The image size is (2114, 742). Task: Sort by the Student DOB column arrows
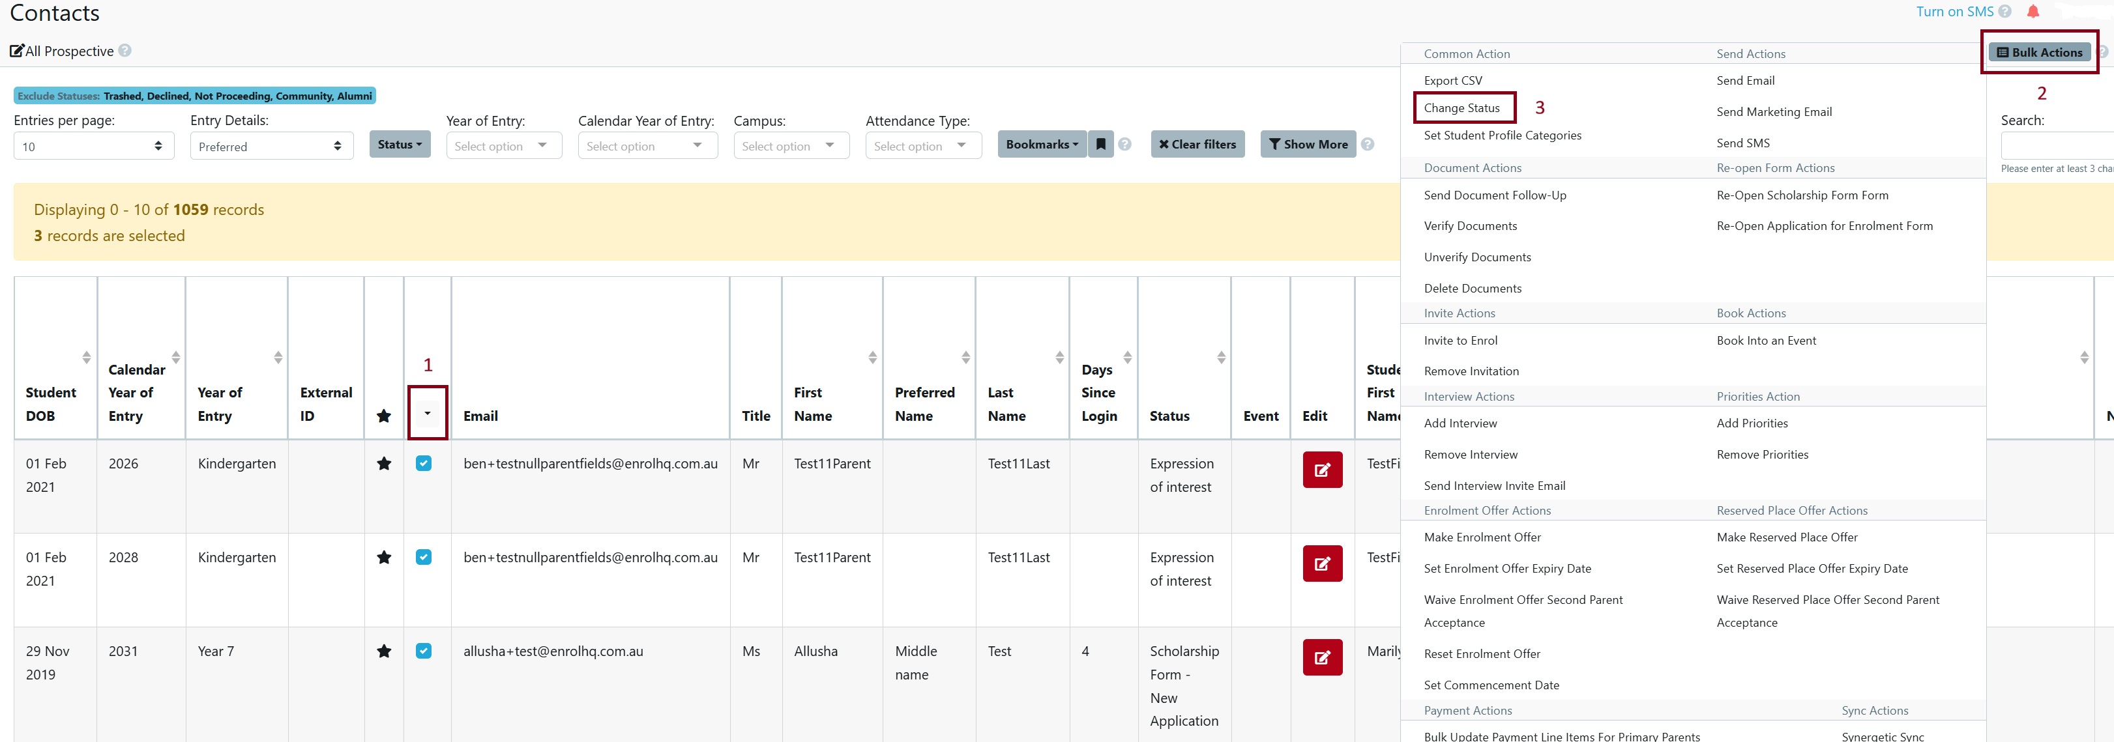[86, 358]
